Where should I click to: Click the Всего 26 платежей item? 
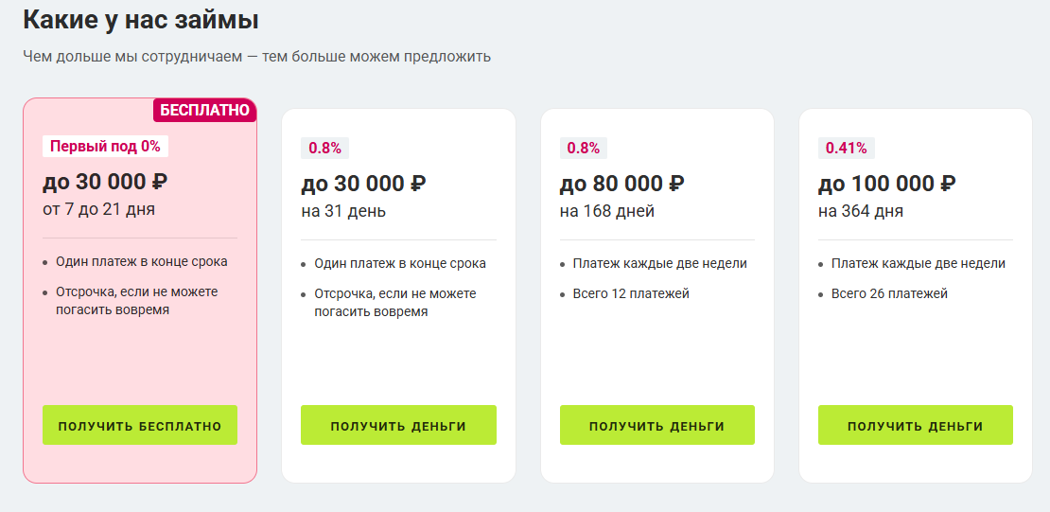click(x=889, y=293)
